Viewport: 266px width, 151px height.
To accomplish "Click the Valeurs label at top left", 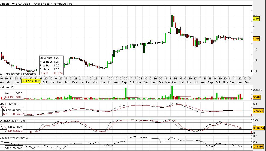I will pos(5,4).
